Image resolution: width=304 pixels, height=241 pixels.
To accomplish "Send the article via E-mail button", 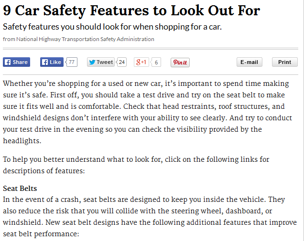I will pos(250,62).
